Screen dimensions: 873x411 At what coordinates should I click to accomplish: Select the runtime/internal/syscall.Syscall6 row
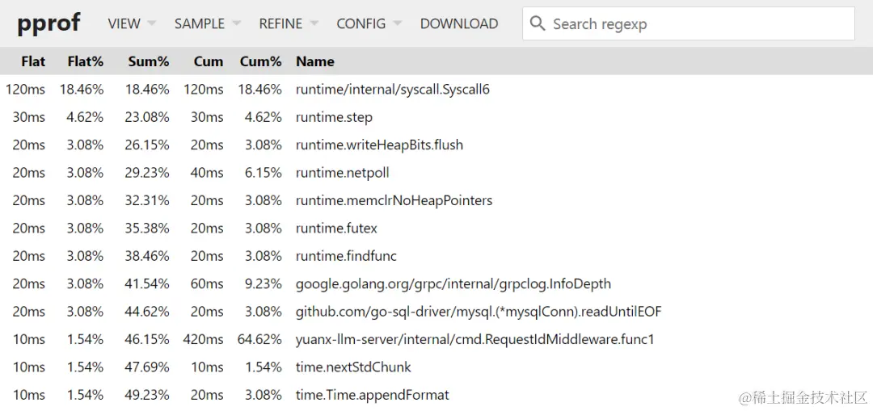(393, 90)
